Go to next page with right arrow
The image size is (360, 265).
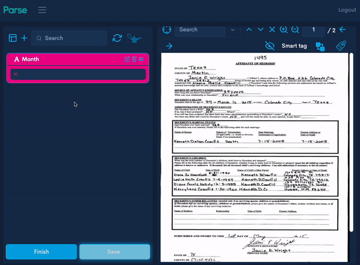click(x=169, y=46)
